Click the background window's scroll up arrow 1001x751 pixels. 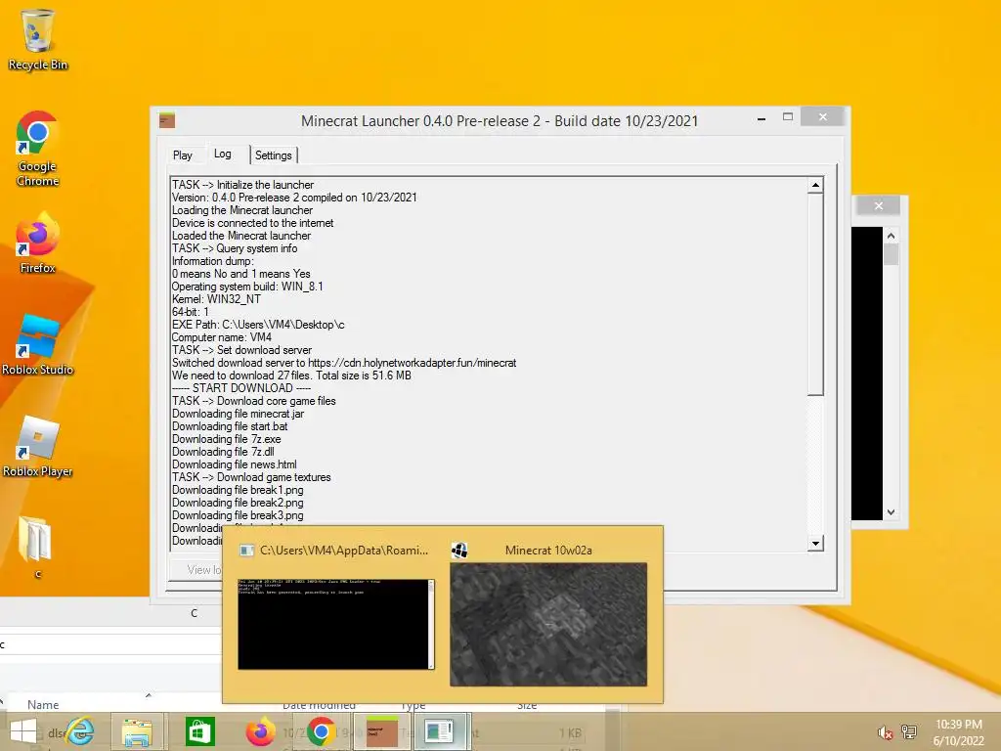point(892,236)
